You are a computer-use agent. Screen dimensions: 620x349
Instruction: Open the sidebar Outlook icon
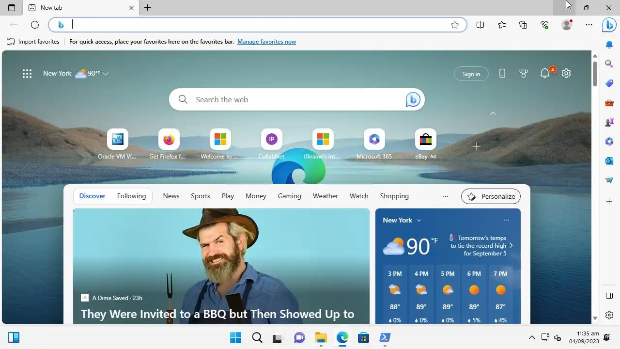[x=609, y=161]
